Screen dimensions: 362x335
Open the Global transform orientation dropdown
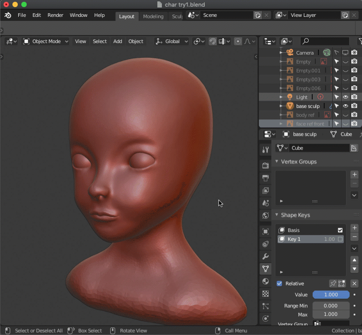click(172, 41)
